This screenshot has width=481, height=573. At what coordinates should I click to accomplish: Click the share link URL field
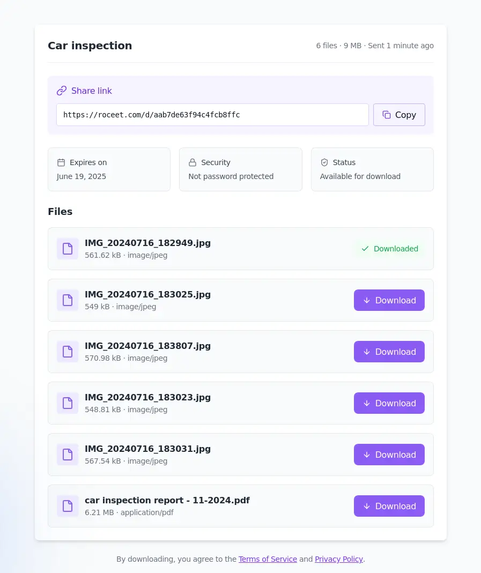pos(212,115)
